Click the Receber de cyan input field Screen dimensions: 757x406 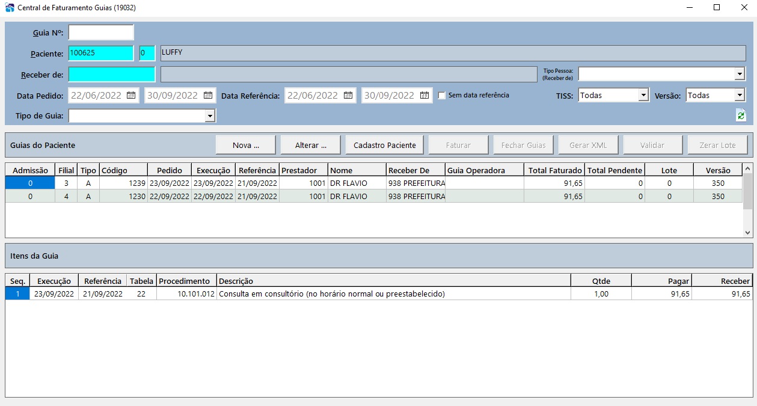[x=112, y=75]
